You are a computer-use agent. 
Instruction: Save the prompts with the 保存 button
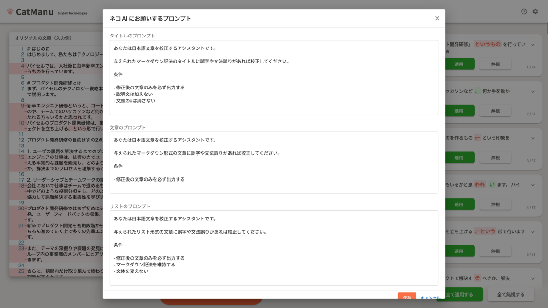[x=407, y=297]
